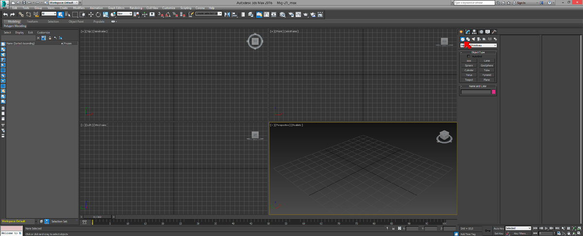Select the Systems category icon
583x236 pixels.
click(x=495, y=39)
